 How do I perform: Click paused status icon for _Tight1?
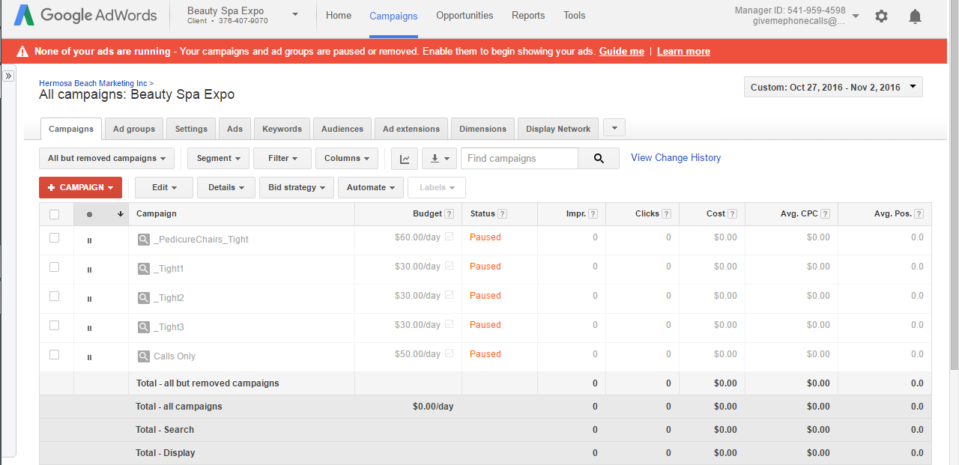pyautogui.click(x=89, y=270)
